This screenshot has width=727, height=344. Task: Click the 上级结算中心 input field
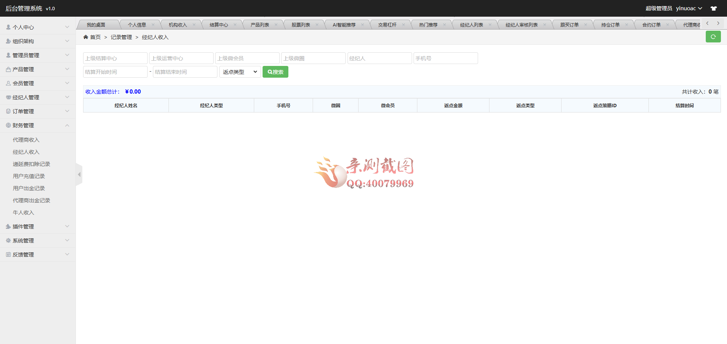point(115,58)
